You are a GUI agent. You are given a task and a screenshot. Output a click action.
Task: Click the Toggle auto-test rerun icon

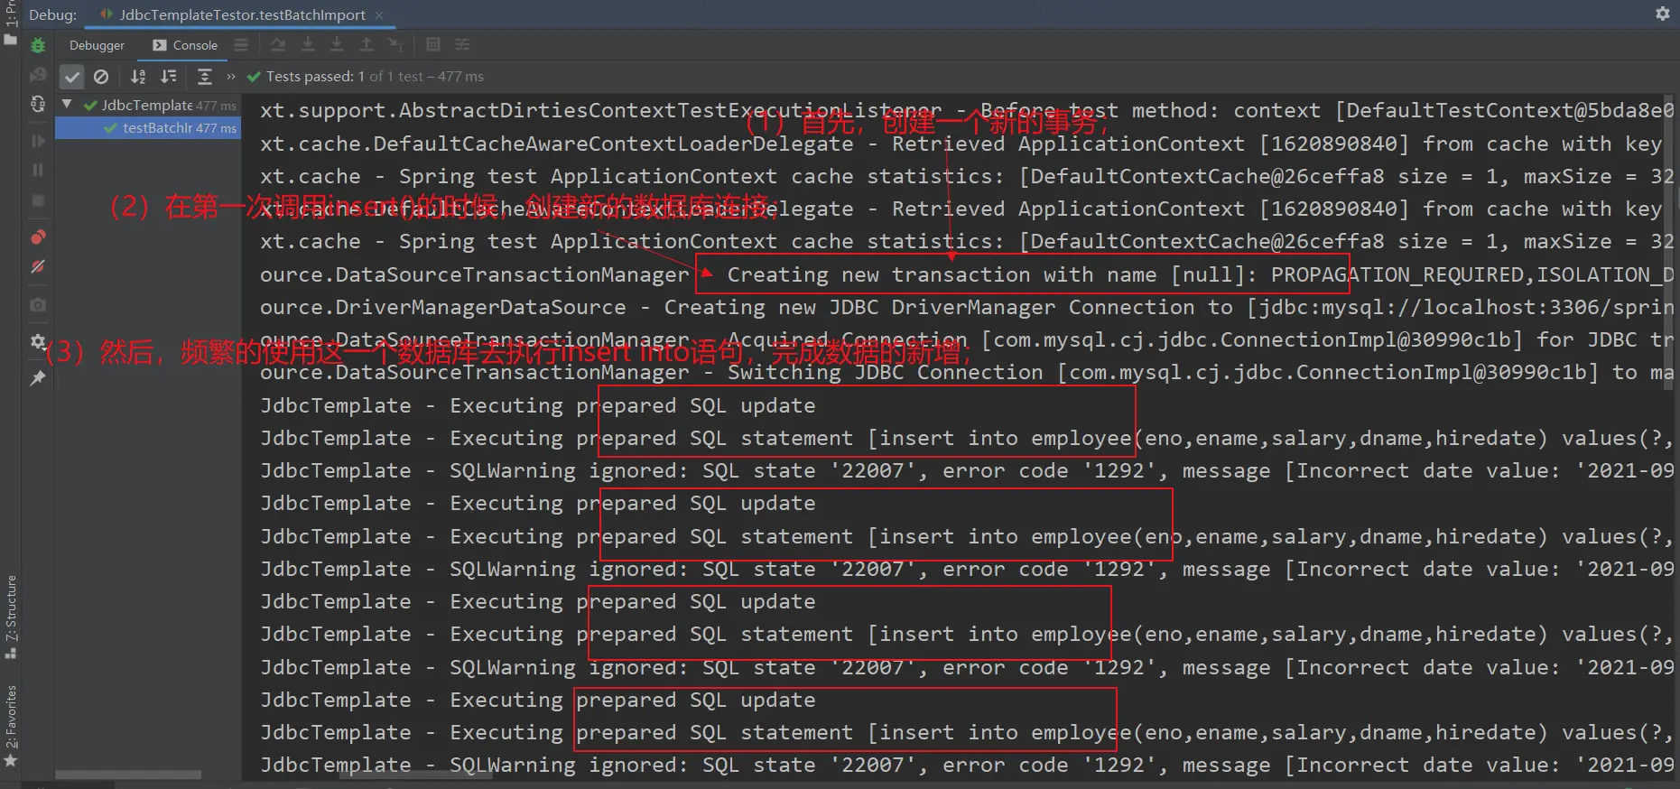point(38,105)
